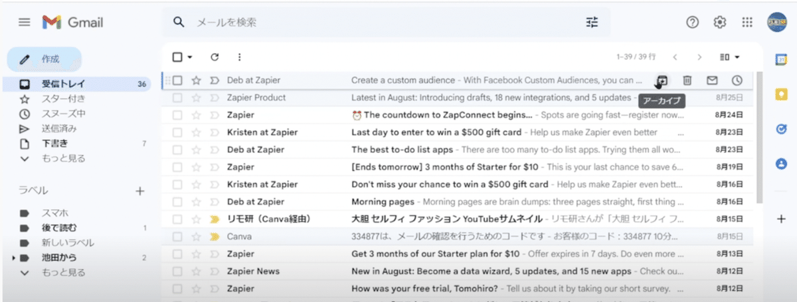Viewport: 797px width, 302px height.
Task: Open select-all checkbox dropdown arrow
Action: (190, 58)
